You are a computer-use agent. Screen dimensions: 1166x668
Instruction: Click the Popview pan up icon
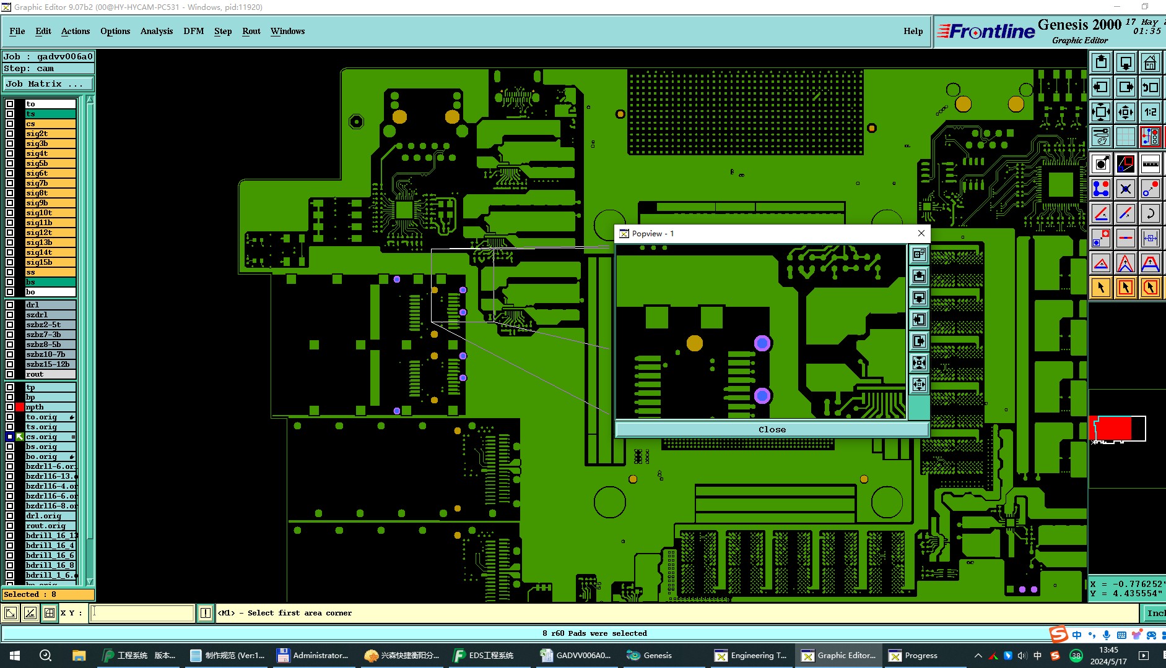(919, 276)
